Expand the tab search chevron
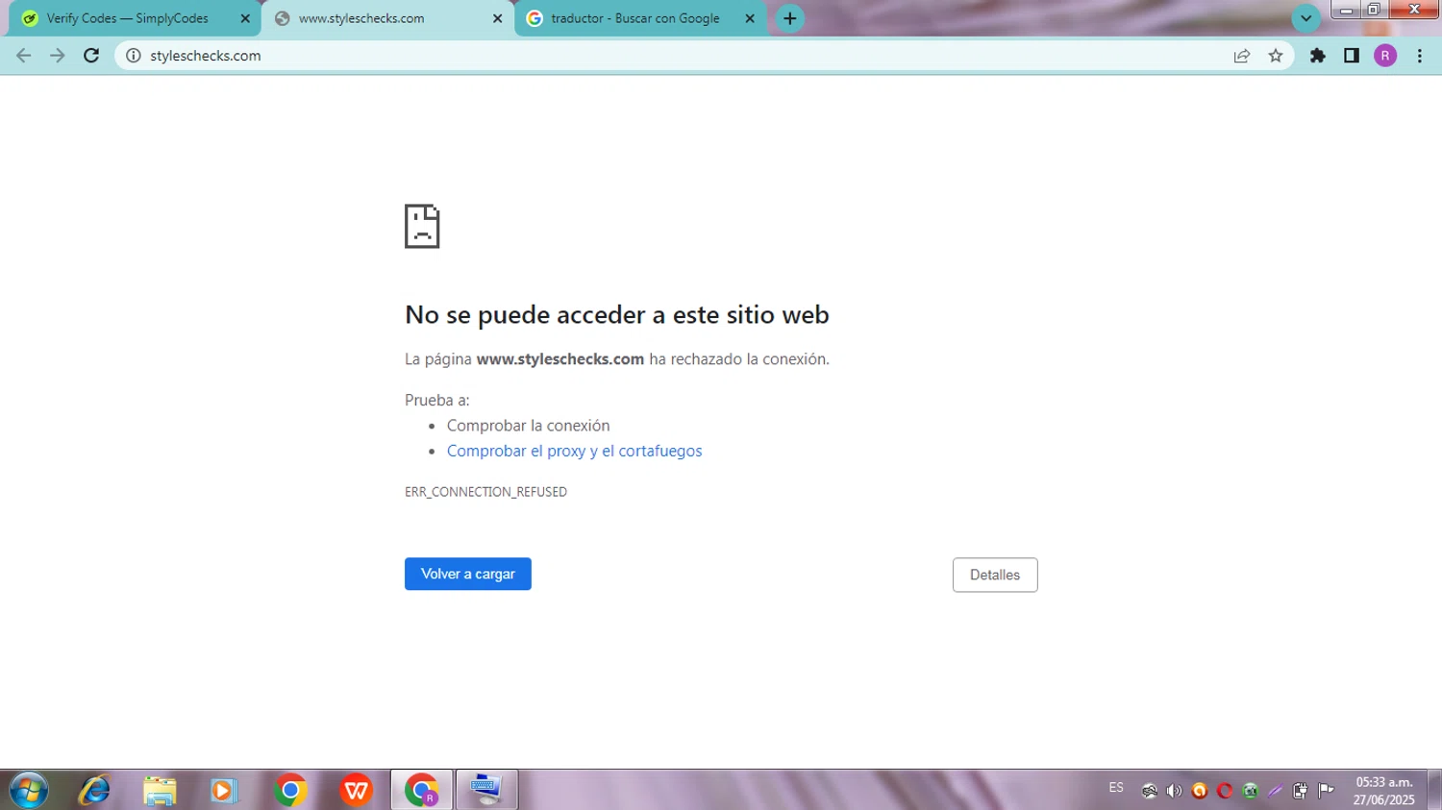This screenshot has width=1442, height=810. pos(1305,18)
